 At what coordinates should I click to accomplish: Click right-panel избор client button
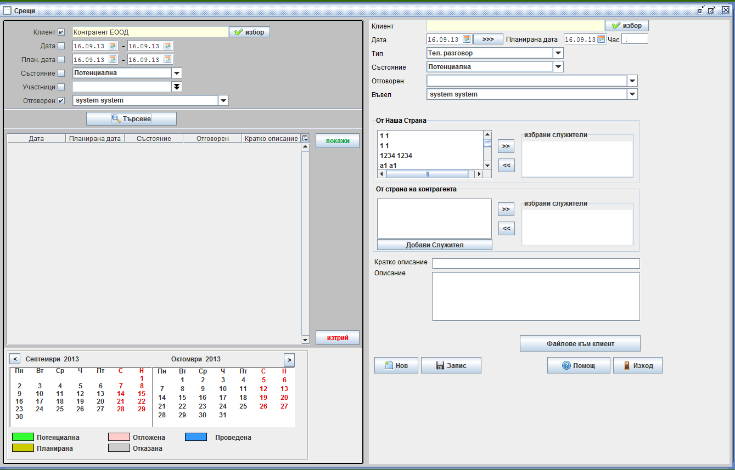tap(627, 26)
